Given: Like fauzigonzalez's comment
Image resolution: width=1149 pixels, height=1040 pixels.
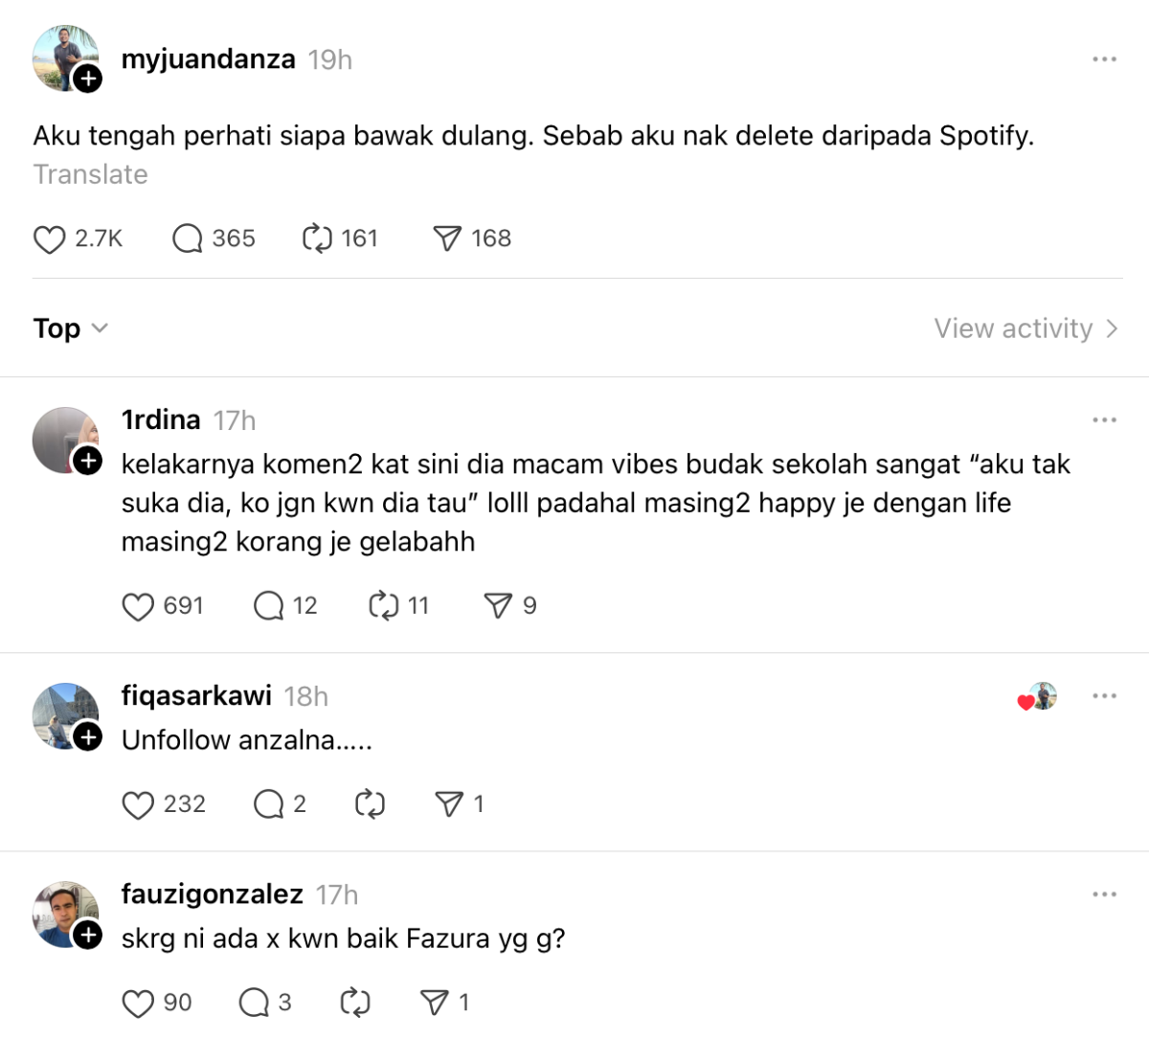Looking at the screenshot, I should coord(138,1003).
